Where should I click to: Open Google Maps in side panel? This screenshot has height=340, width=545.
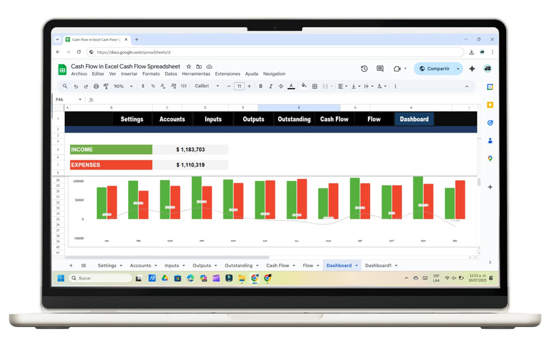(x=490, y=158)
